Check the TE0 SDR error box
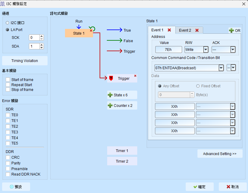 (x=8, y=115)
